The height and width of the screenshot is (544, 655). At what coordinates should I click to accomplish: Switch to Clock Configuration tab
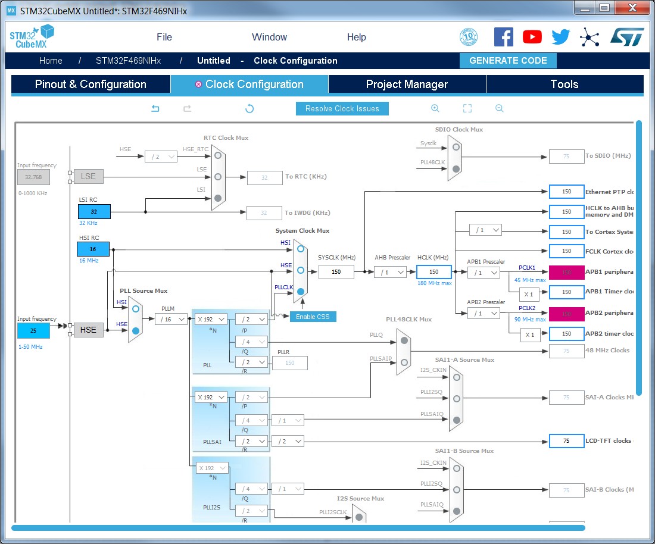click(249, 85)
